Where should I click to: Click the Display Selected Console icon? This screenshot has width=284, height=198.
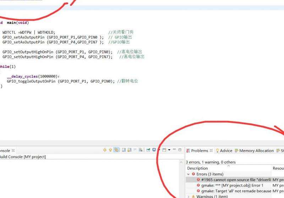[154, 150]
